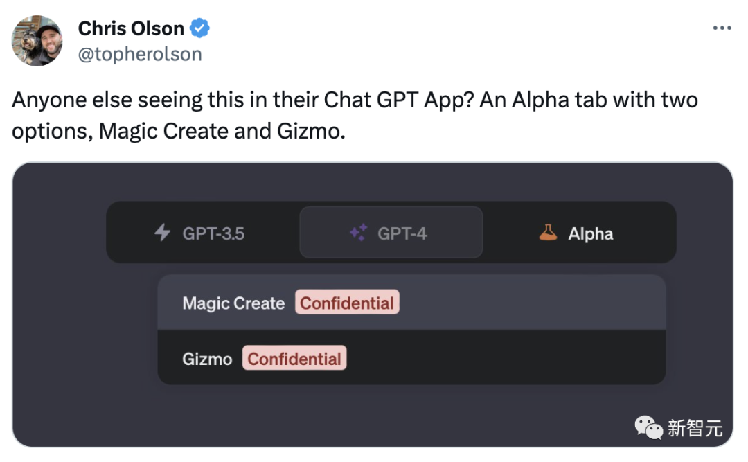Click the blue verified badge
Image resolution: width=748 pixels, height=462 pixels.
click(201, 28)
